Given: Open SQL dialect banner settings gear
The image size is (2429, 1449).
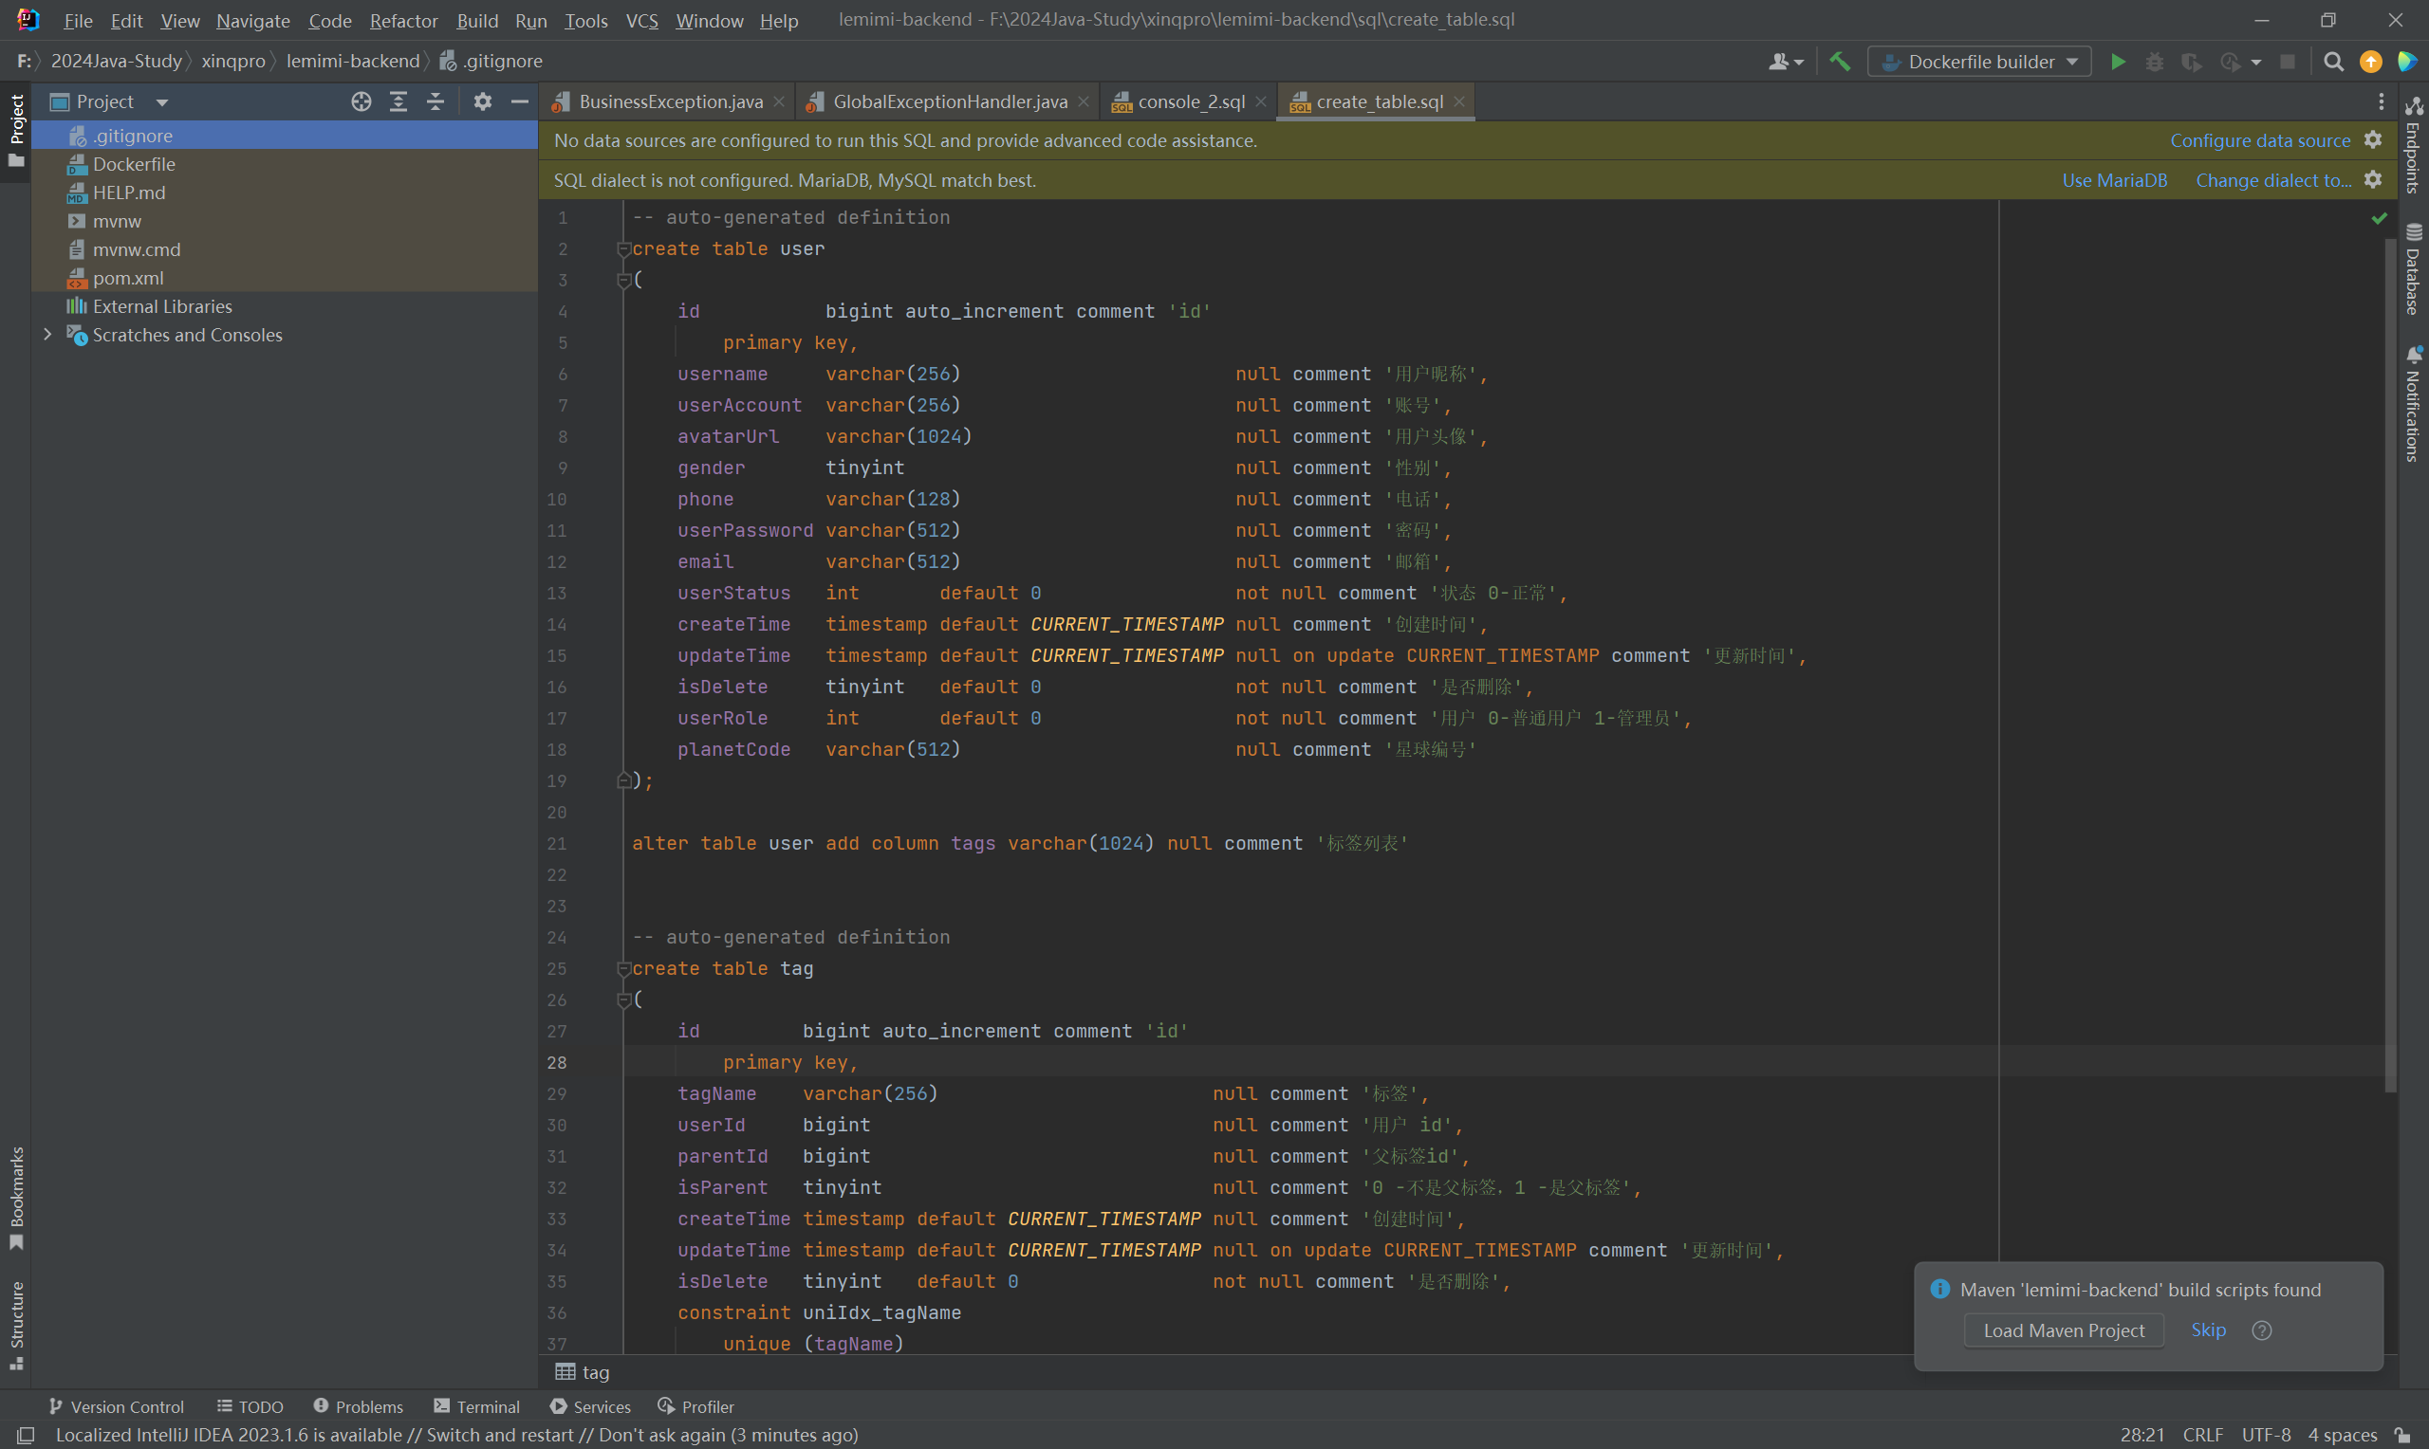Looking at the screenshot, I should coord(2373,179).
